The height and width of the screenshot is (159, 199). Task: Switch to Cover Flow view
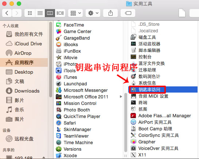(x=60, y=13)
